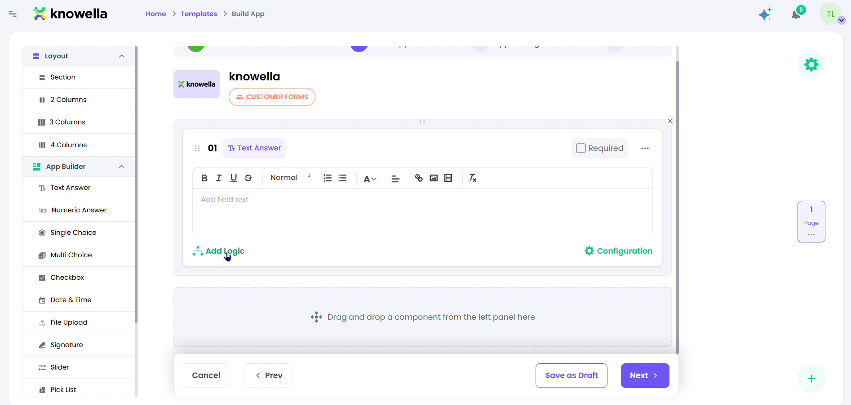Image resolution: width=851 pixels, height=405 pixels.
Task: Proceed with the Next button
Action: (x=645, y=375)
